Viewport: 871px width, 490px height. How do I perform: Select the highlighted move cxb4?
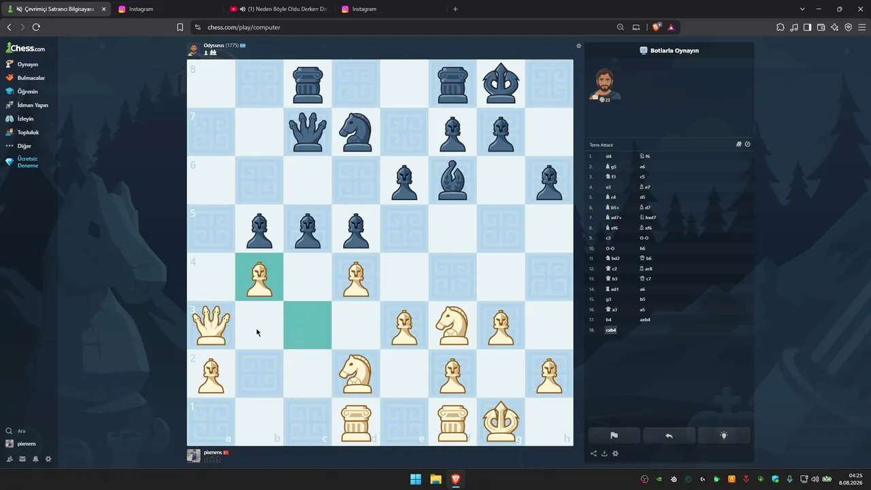point(611,330)
